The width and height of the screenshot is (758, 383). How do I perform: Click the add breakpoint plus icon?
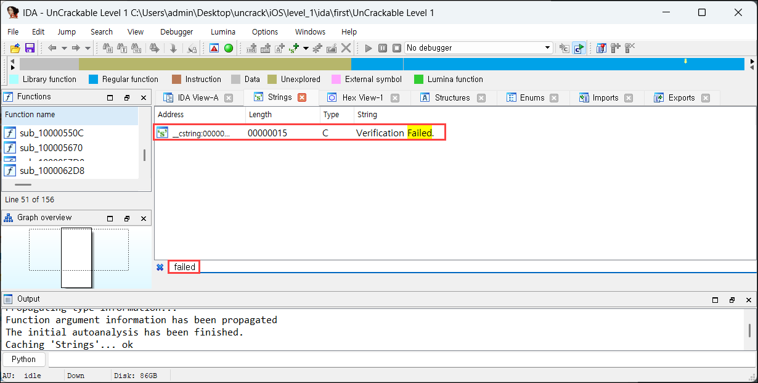pos(615,48)
